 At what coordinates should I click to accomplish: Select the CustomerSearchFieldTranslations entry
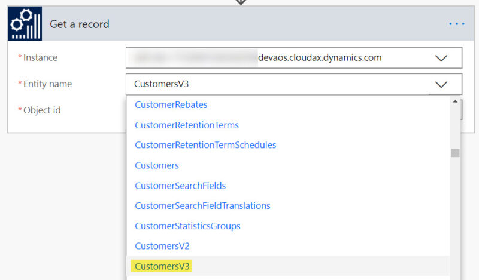pyautogui.click(x=202, y=206)
